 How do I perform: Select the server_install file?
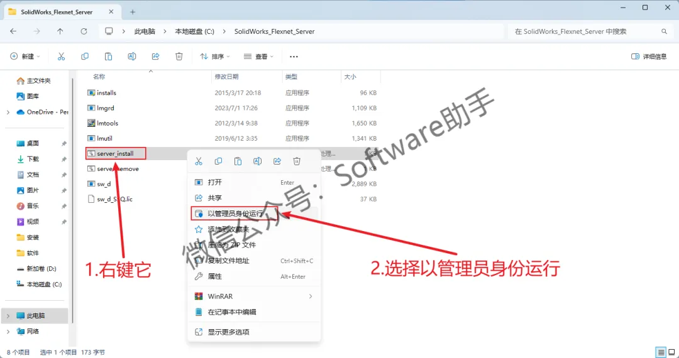click(115, 153)
